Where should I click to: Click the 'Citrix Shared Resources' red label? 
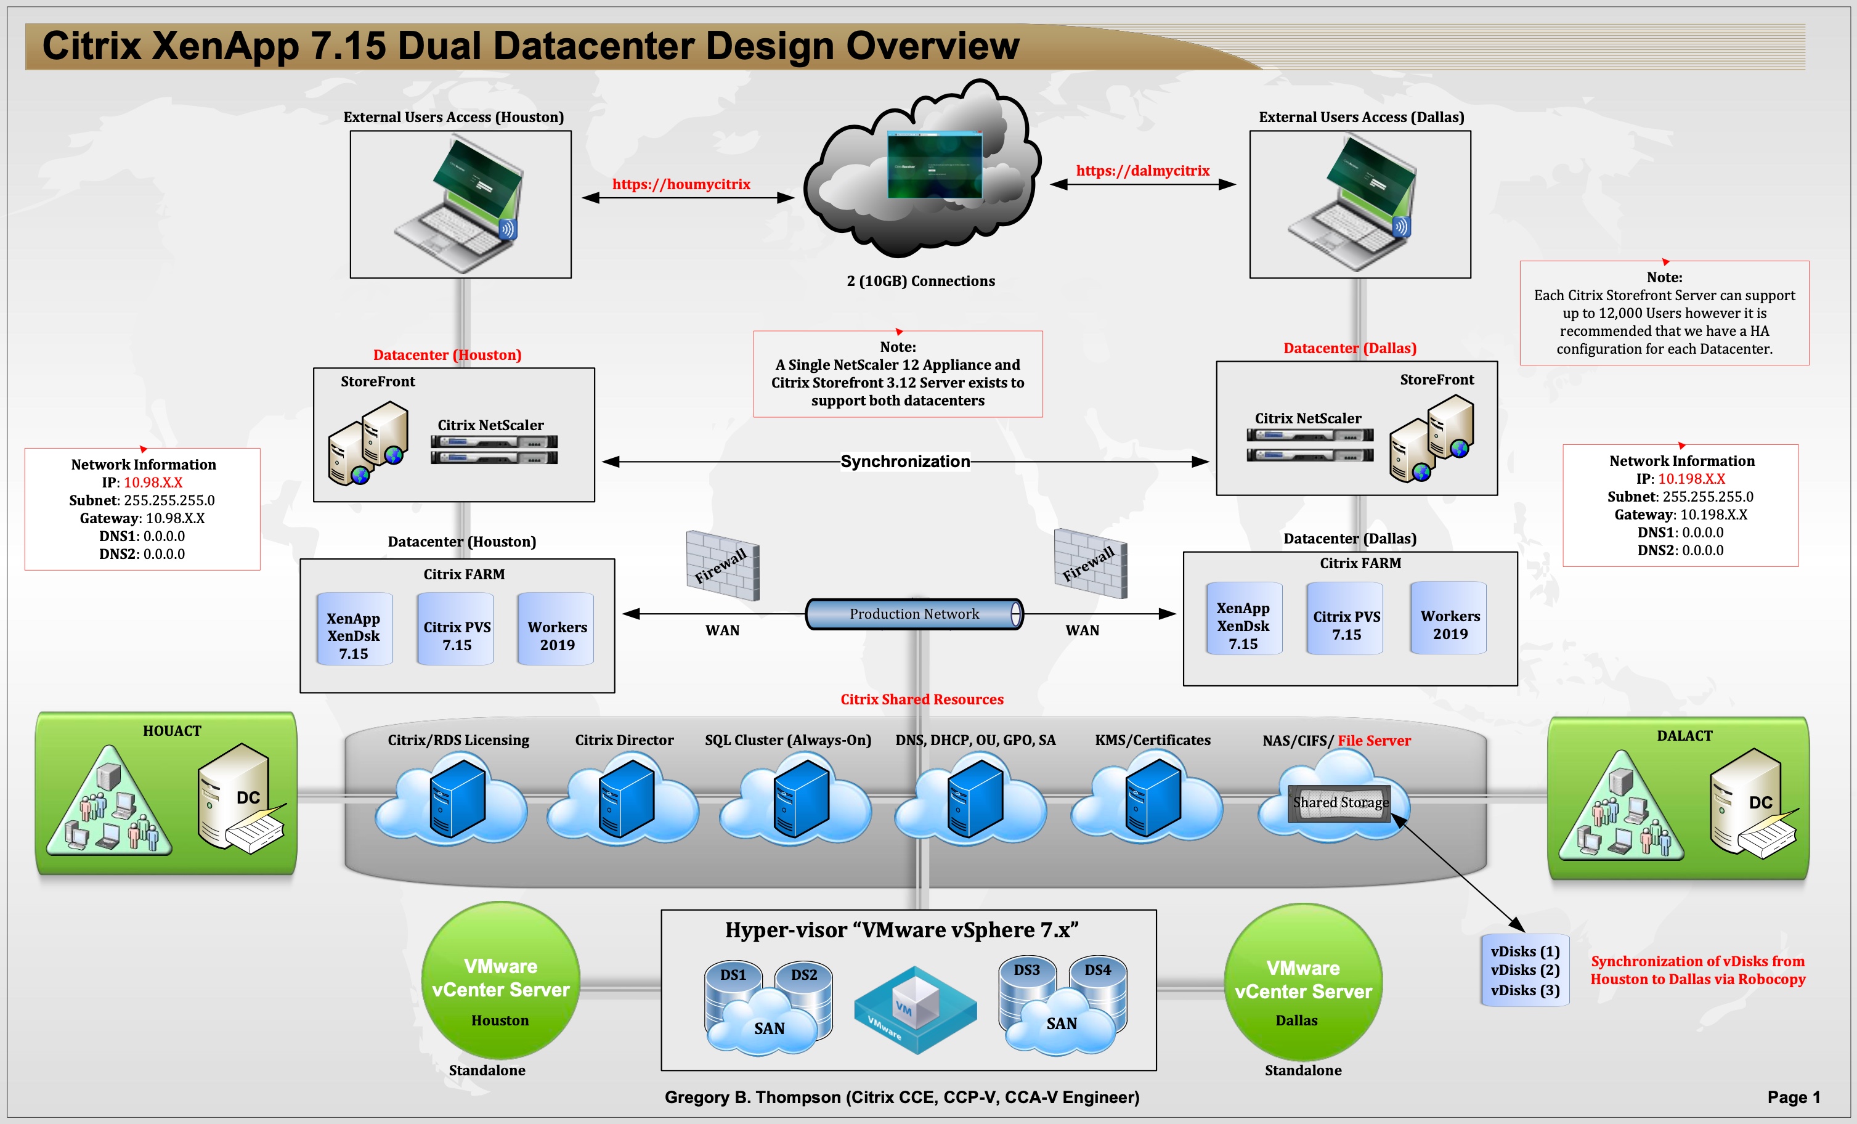tap(922, 699)
